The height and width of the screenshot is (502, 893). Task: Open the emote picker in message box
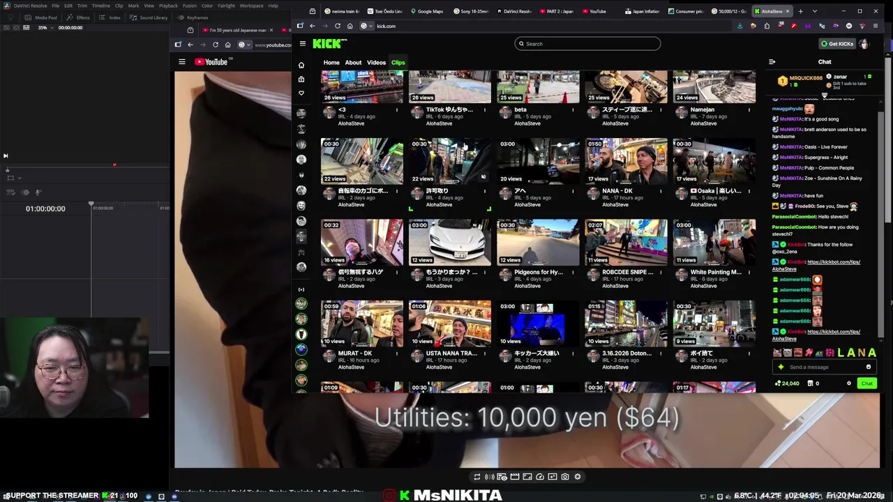coord(869,367)
